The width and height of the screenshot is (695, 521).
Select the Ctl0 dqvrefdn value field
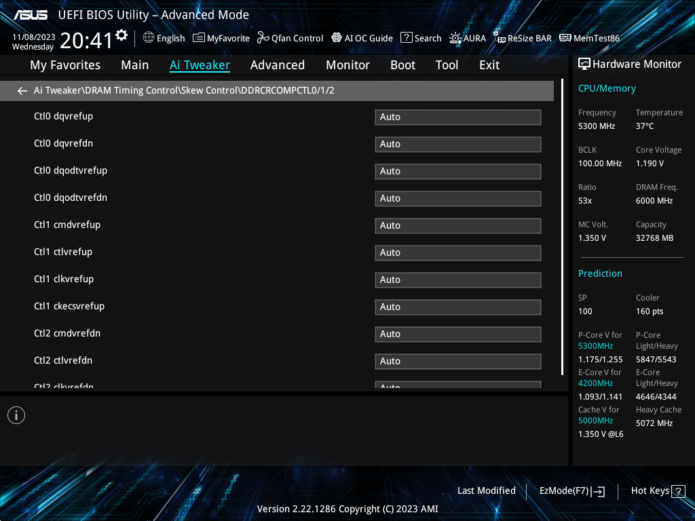pyautogui.click(x=458, y=144)
